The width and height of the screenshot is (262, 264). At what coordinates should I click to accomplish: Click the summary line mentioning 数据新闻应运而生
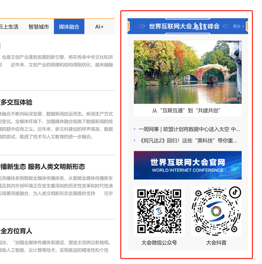click(56, 114)
